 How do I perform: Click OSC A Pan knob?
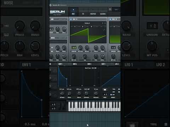tap(96, 56)
